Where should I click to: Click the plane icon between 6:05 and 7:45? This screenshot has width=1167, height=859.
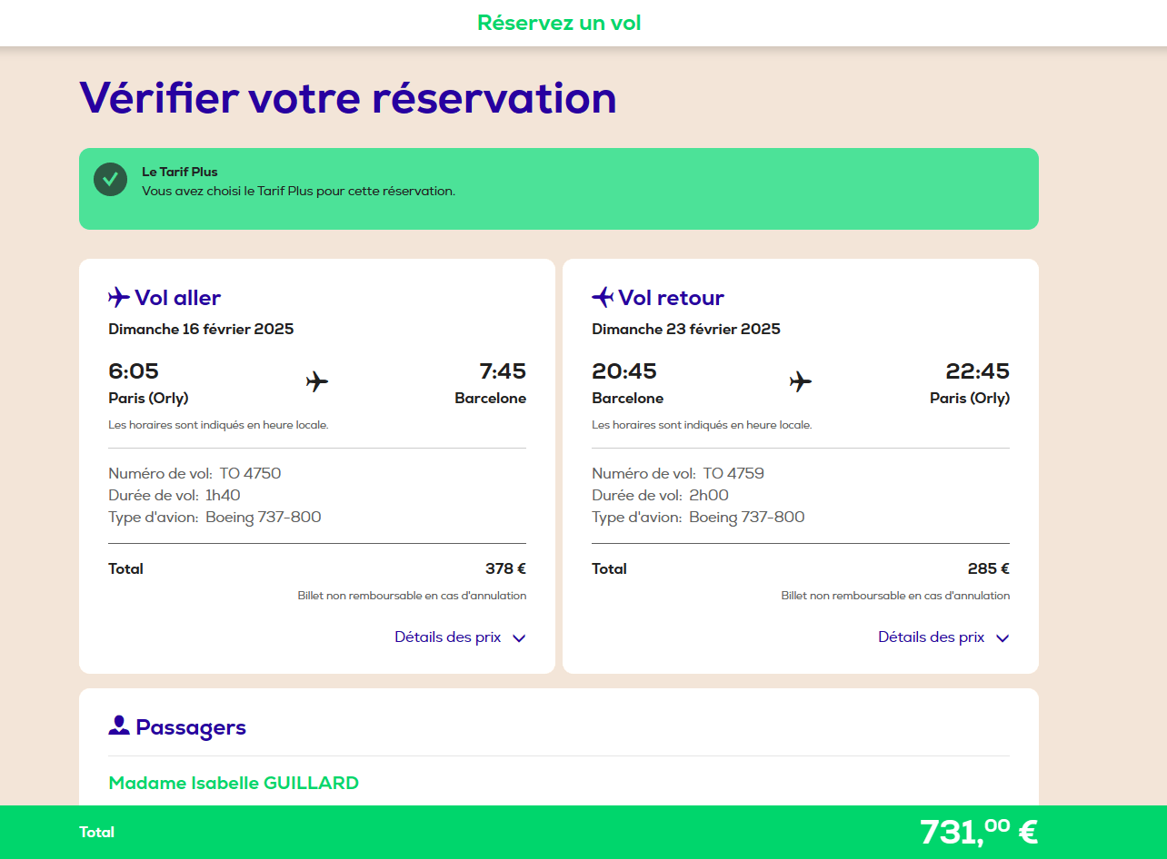pyautogui.click(x=317, y=382)
